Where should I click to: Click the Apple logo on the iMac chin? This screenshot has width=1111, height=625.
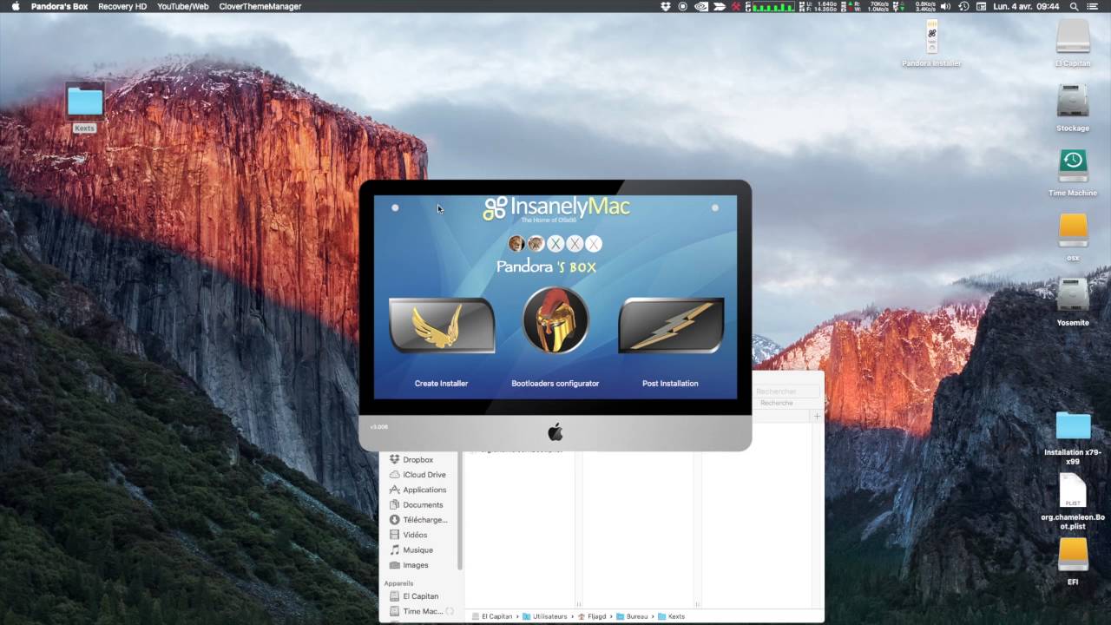(555, 431)
